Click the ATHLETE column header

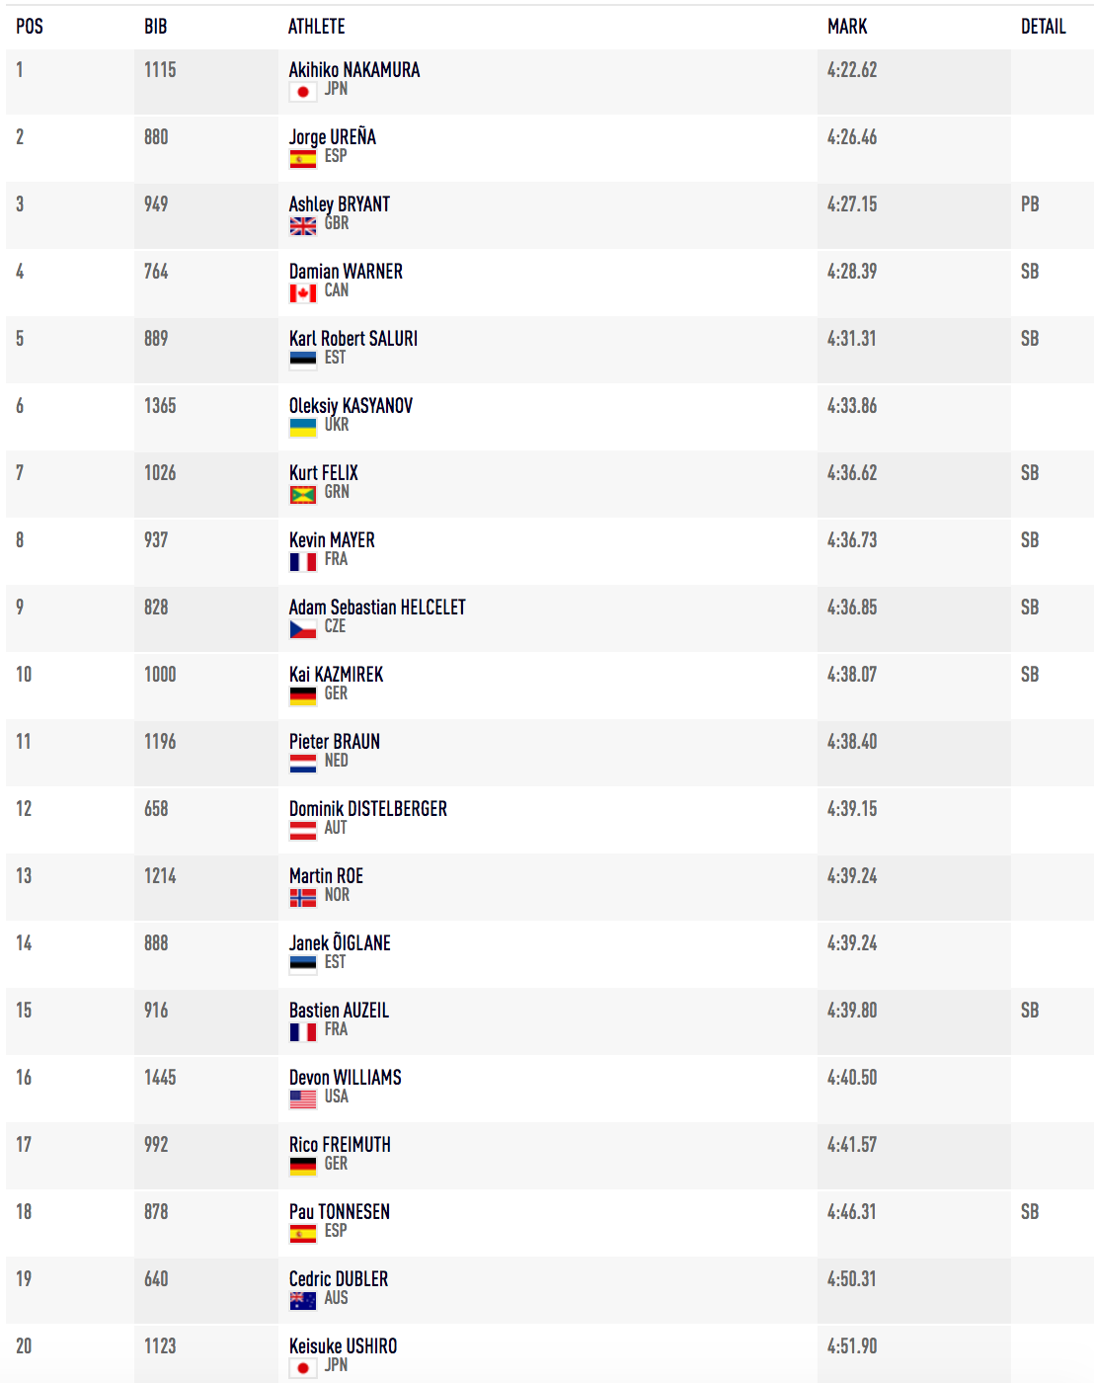[x=317, y=27]
